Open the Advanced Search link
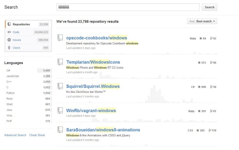The image size is (239, 150). point(15,135)
